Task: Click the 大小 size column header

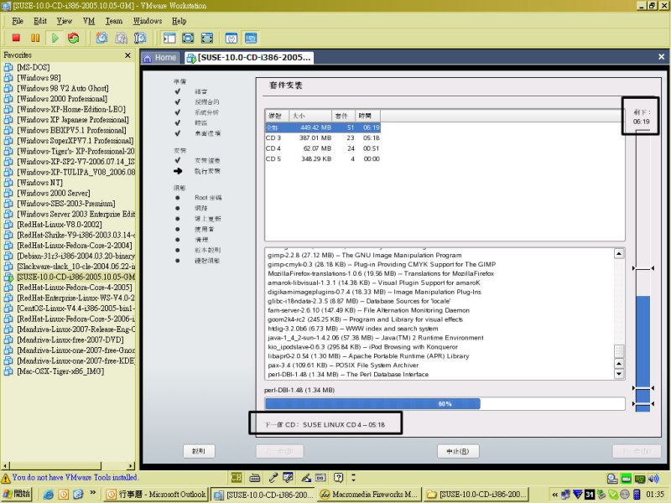Action: point(310,116)
